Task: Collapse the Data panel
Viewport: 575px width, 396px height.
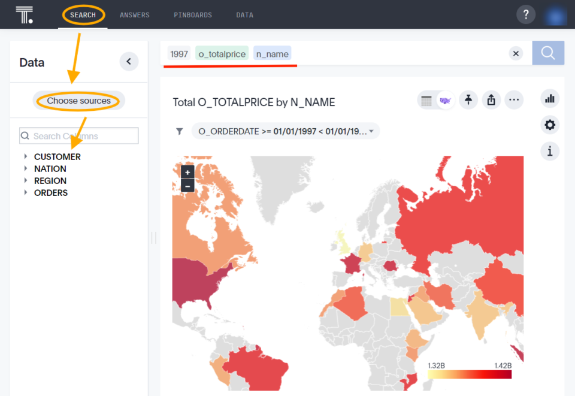Action: [128, 61]
